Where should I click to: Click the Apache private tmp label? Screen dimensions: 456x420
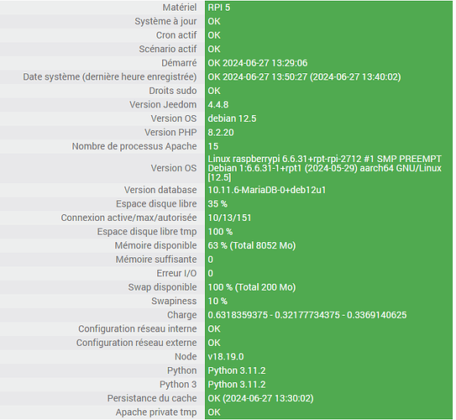(x=156, y=412)
